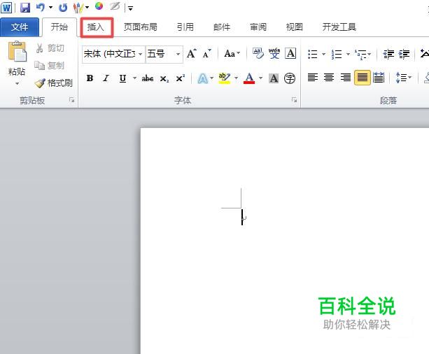Click the Clear Formatting eraser icon
This screenshot has height=354, width=429.
pos(258,53)
